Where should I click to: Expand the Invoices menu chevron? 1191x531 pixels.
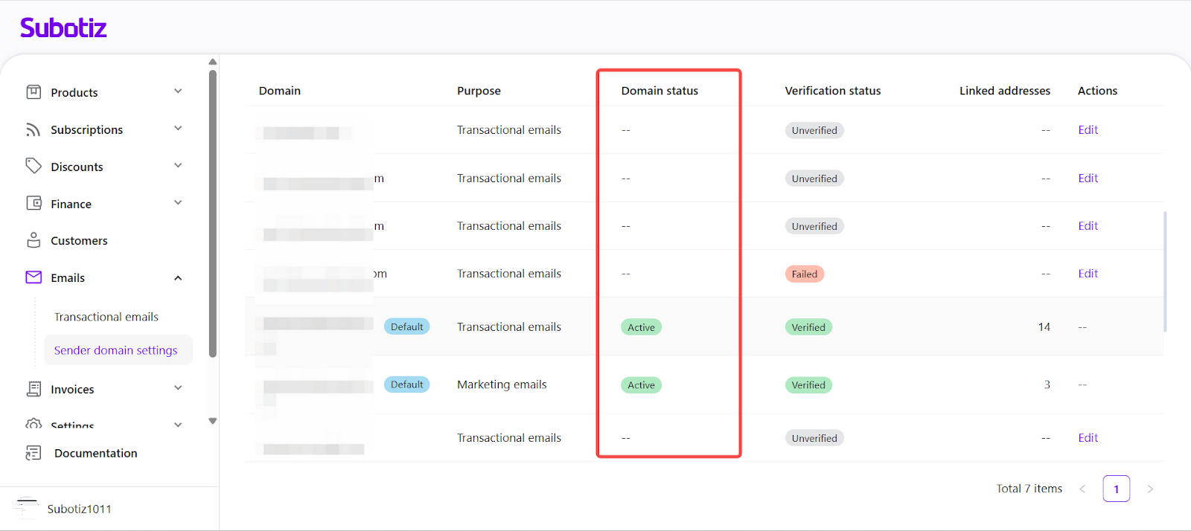pyautogui.click(x=178, y=388)
